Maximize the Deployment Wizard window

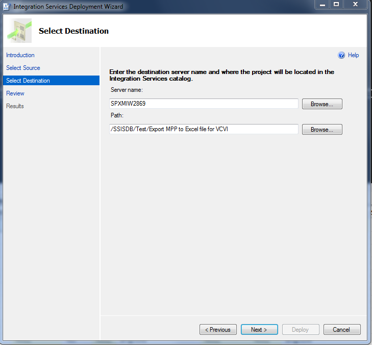tap(336, 5)
